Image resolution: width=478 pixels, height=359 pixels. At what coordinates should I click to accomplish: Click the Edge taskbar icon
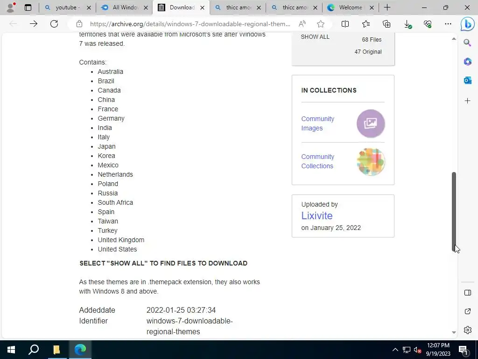pyautogui.click(x=80, y=350)
